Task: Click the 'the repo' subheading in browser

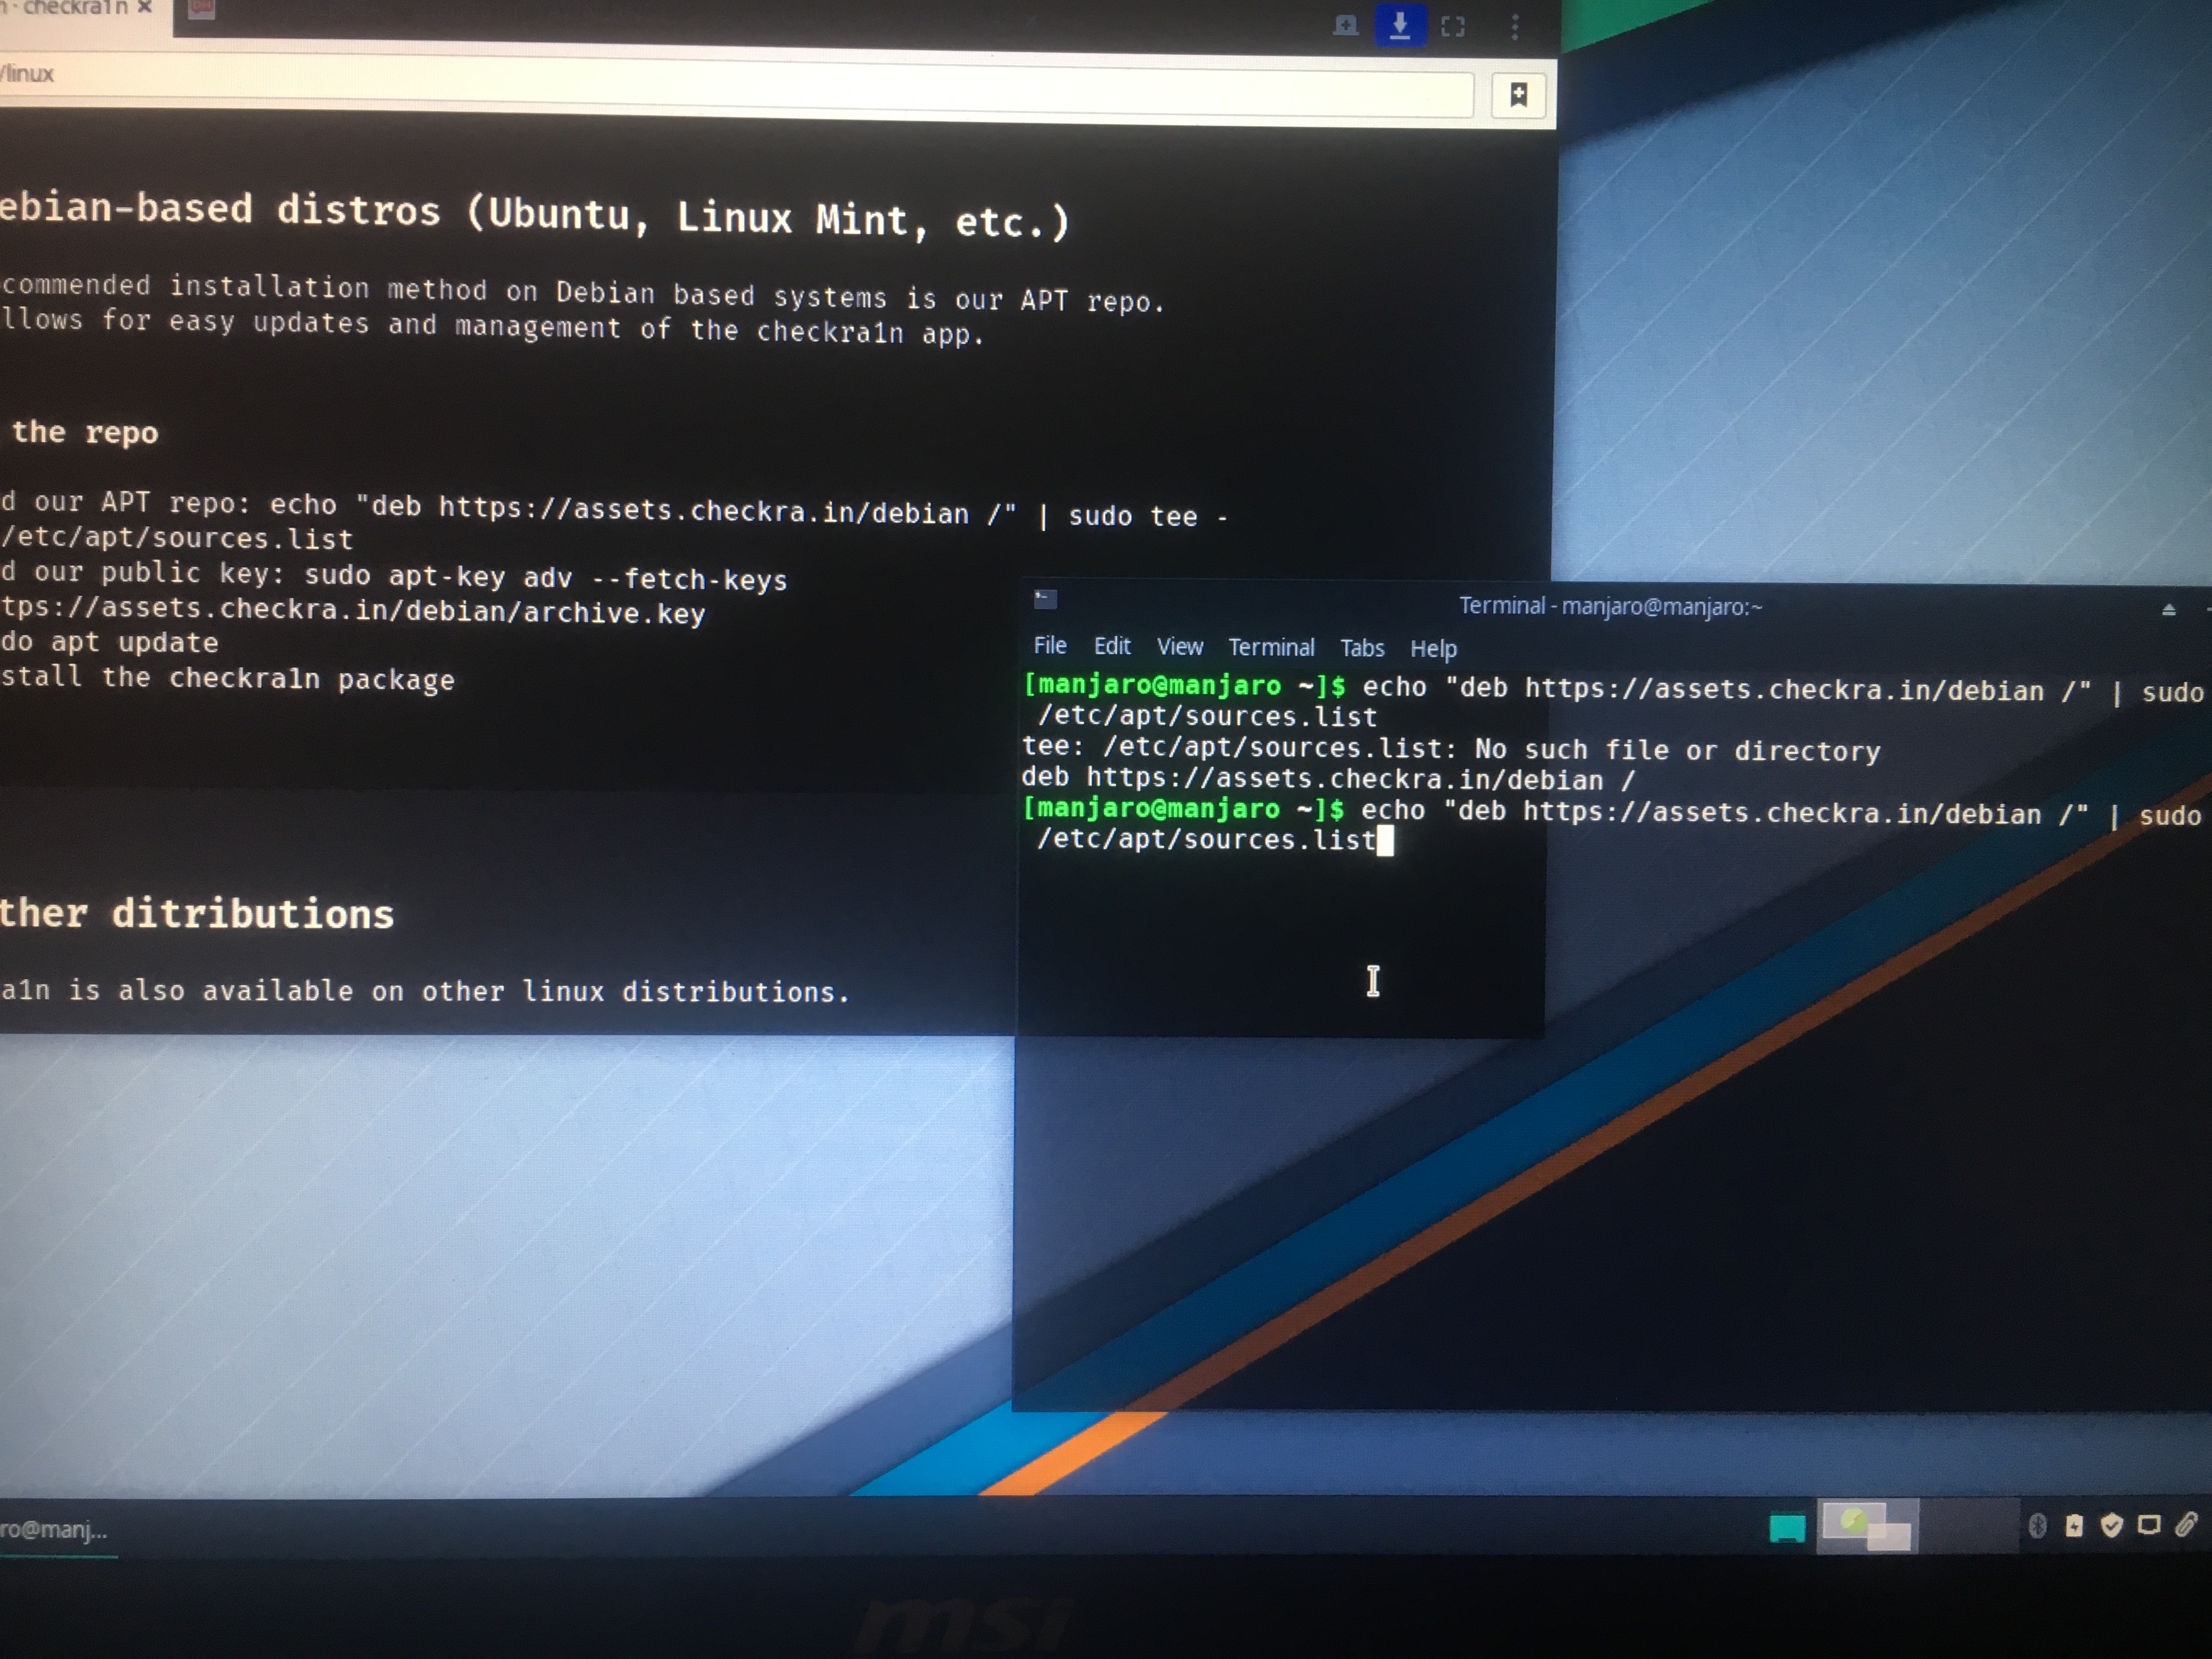Action: [85, 432]
